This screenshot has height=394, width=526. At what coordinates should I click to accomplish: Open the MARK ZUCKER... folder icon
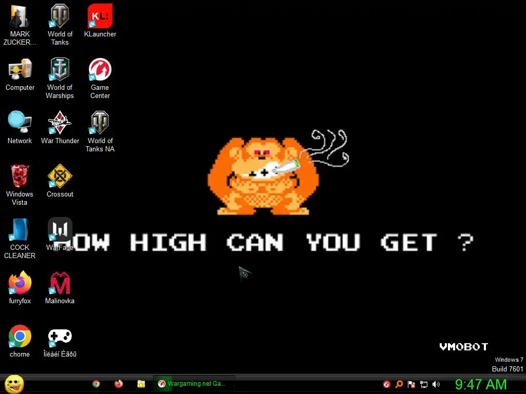(20, 25)
